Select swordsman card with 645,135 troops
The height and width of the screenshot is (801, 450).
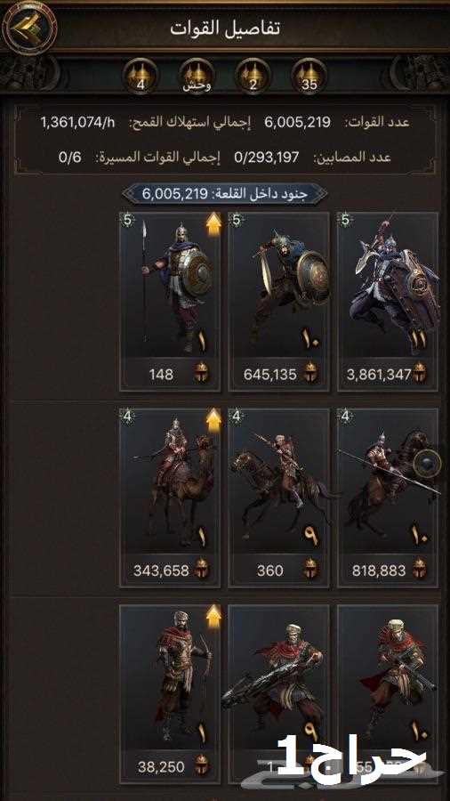click(x=278, y=302)
